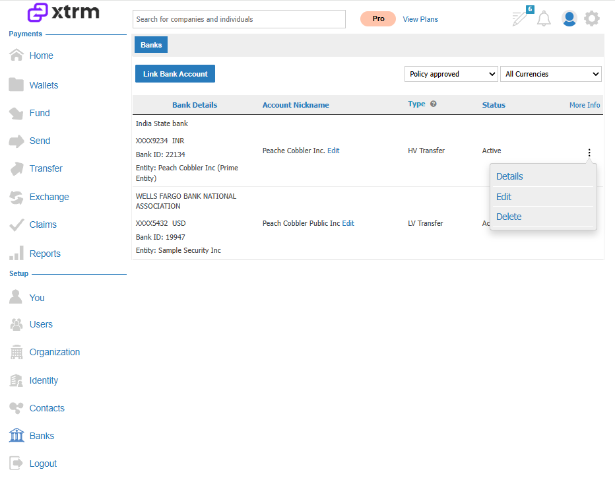
Task: Go to Wallets in the sidebar
Action: pyautogui.click(x=44, y=85)
